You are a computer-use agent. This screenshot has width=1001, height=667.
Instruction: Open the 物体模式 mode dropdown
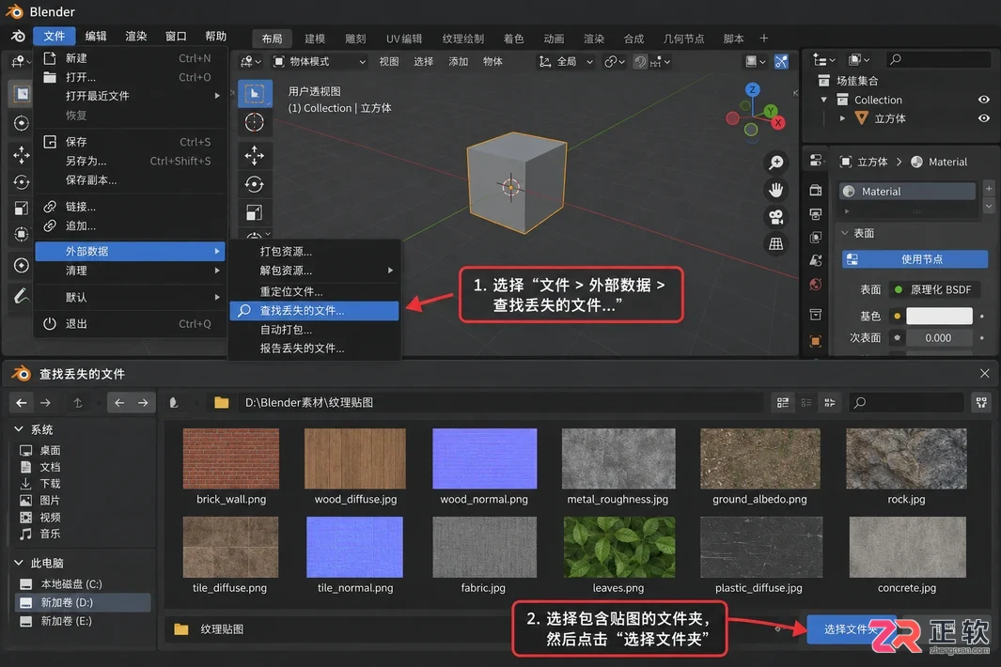(x=320, y=61)
